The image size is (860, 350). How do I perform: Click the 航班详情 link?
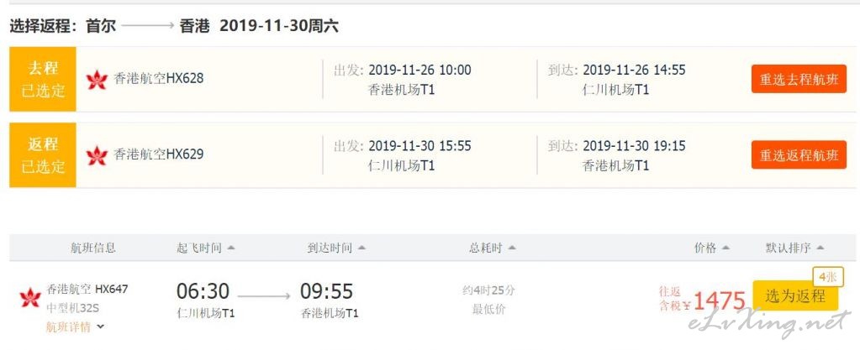pyautogui.click(x=68, y=327)
